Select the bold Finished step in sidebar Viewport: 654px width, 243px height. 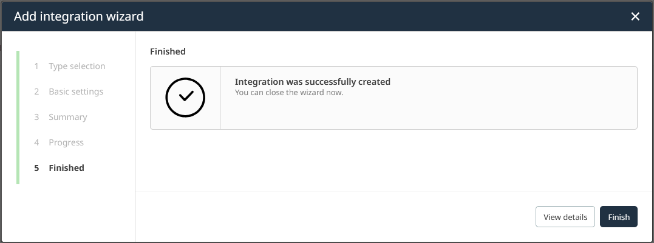point(66,168)
